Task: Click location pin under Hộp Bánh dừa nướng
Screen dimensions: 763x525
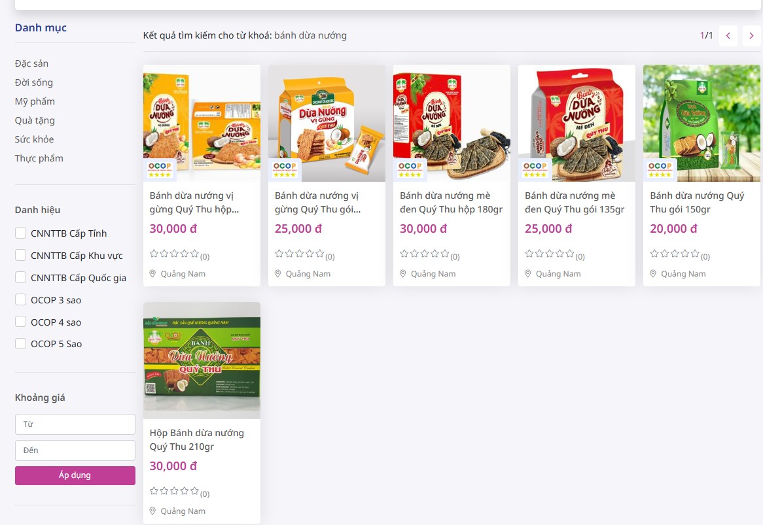Action: click(x=152, y=511)
